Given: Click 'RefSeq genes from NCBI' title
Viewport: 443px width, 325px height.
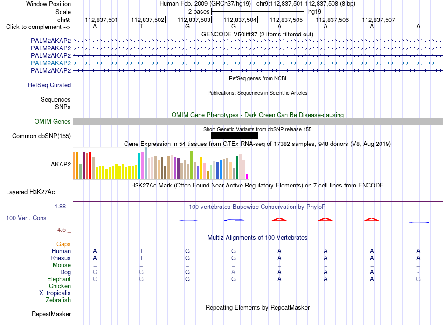Looking at the screenshot, I should (x=258, y=78).
